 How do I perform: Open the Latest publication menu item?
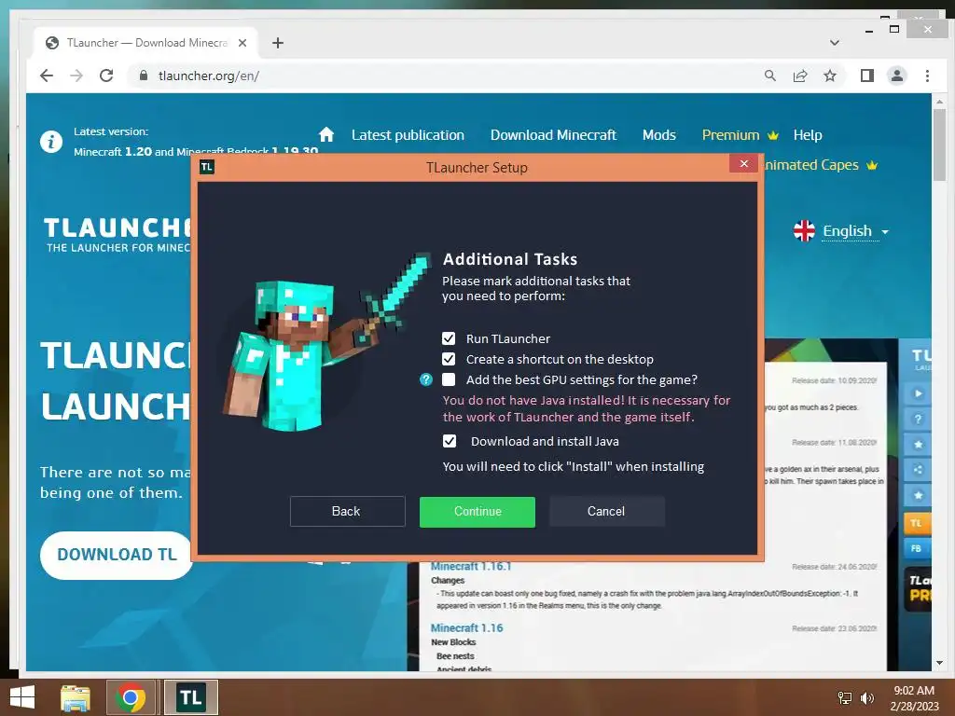point(408,135)
